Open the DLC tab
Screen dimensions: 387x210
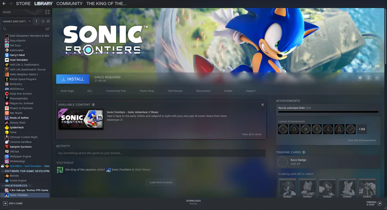point(90,91)
